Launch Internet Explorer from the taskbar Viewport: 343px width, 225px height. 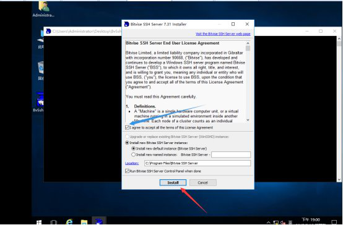pyautogui.click(x=69, y=222)
